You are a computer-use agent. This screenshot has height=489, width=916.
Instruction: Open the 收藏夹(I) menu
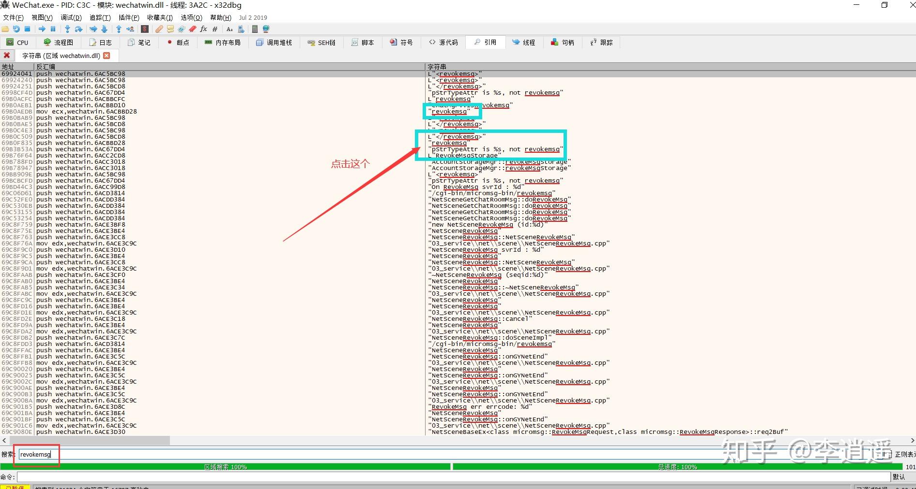(x=160, y=17)
